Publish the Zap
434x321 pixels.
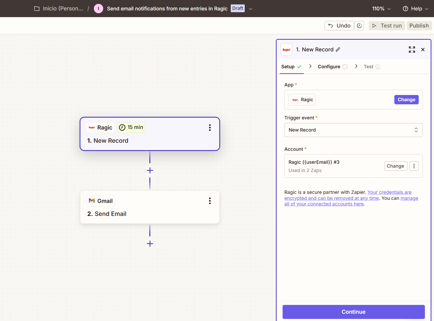coord(419,26)
